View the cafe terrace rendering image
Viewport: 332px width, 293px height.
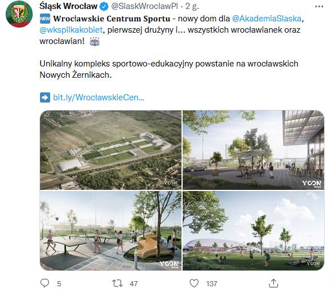254,150
